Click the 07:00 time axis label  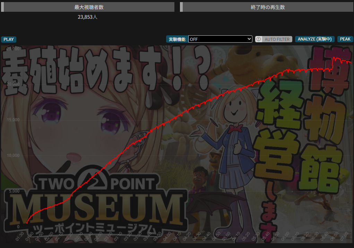pyautogui.click(x=344, y=236)
